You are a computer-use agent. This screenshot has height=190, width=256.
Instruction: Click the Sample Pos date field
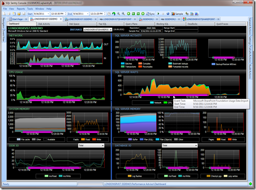(151, 31)
